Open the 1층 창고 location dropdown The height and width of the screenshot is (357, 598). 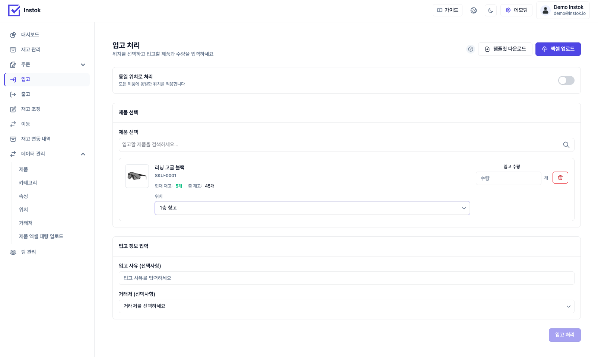point(312,208)
